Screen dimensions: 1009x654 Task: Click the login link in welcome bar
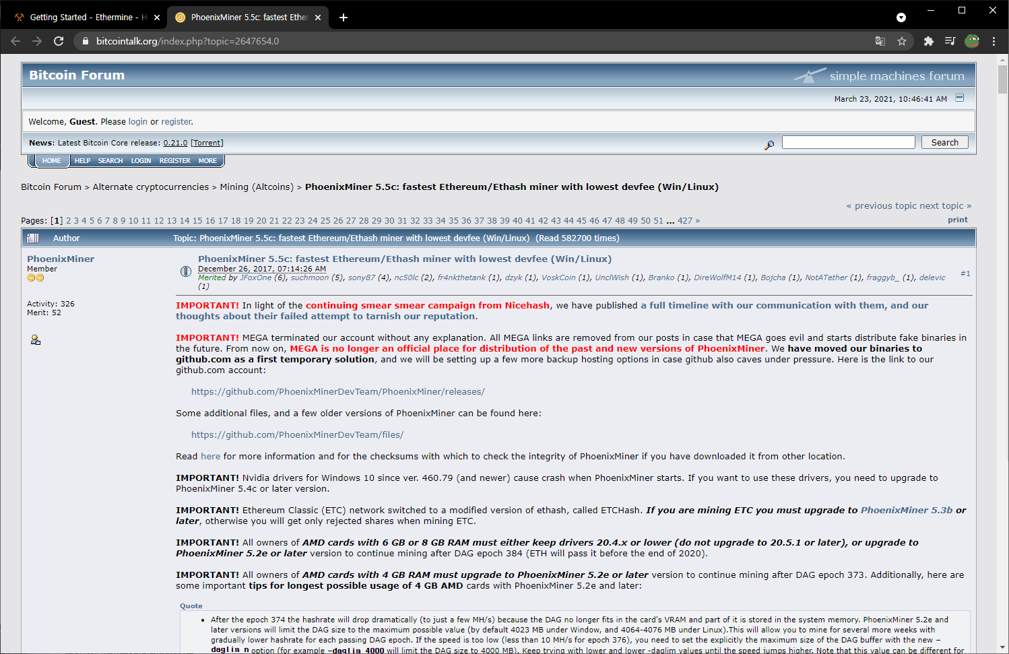(137, 122)
